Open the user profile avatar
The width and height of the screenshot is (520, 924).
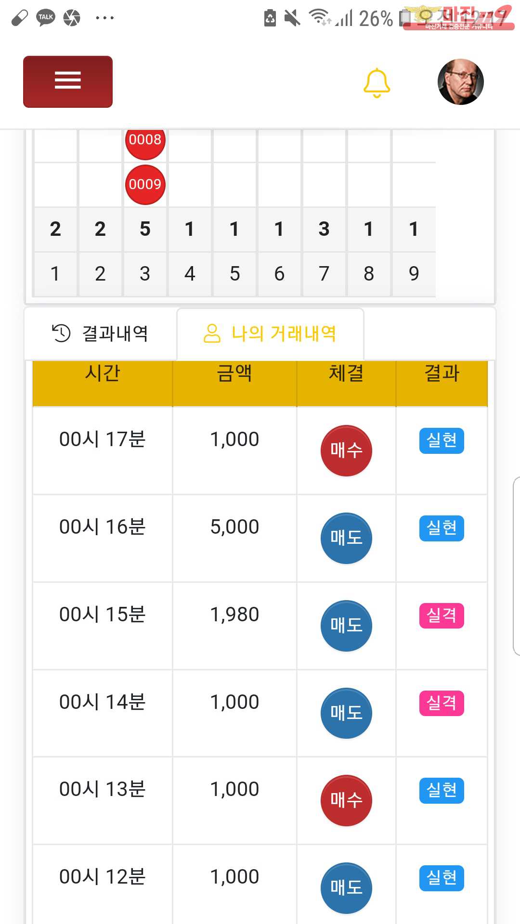coord(460,82)
